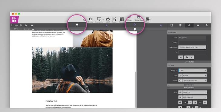Click the font icon beside Helvetica

click(x=180, y=92)
